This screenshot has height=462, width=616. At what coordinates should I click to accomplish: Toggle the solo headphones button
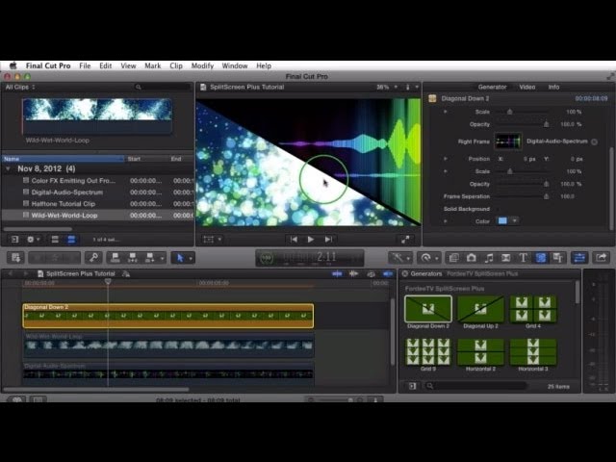[371, 273]
